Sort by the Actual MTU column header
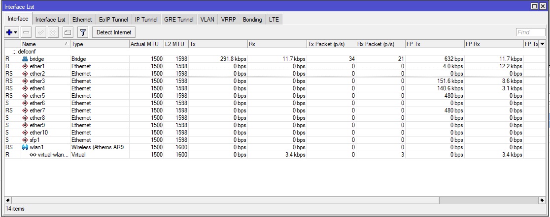The width and height of the screenshot is (550, 217). point(146,44)
